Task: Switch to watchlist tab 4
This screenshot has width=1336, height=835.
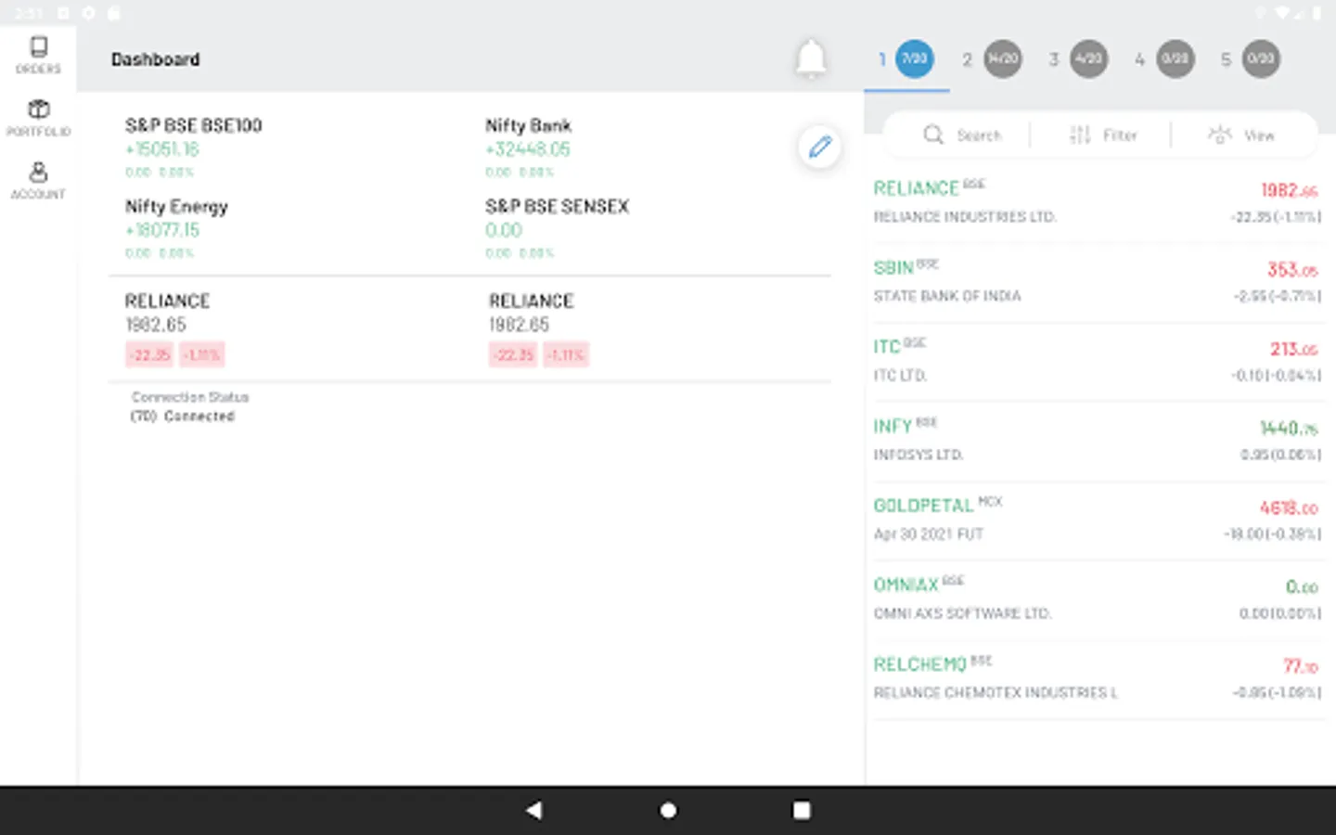Action: pos(1164,59)
